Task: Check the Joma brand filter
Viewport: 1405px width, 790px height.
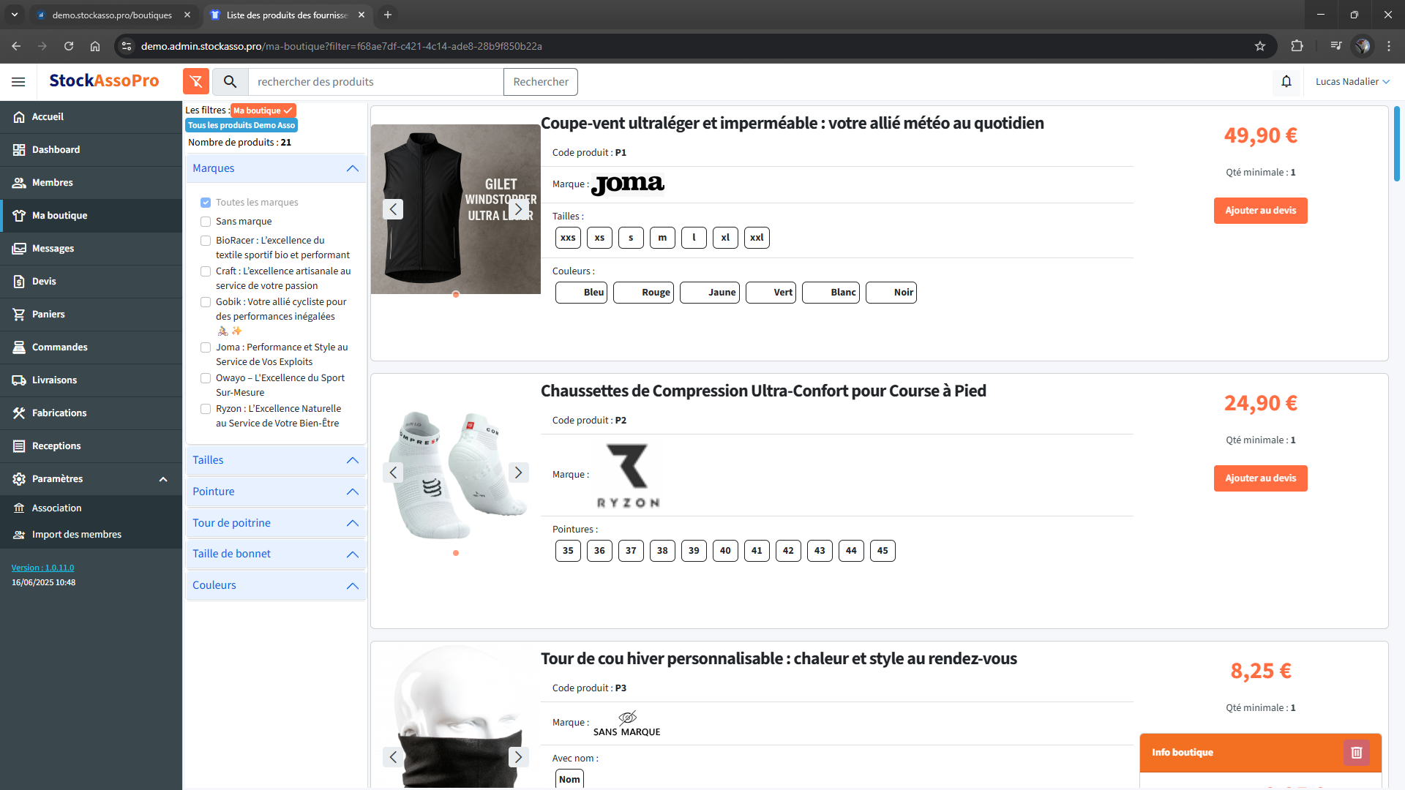Action: click(206, 347)
